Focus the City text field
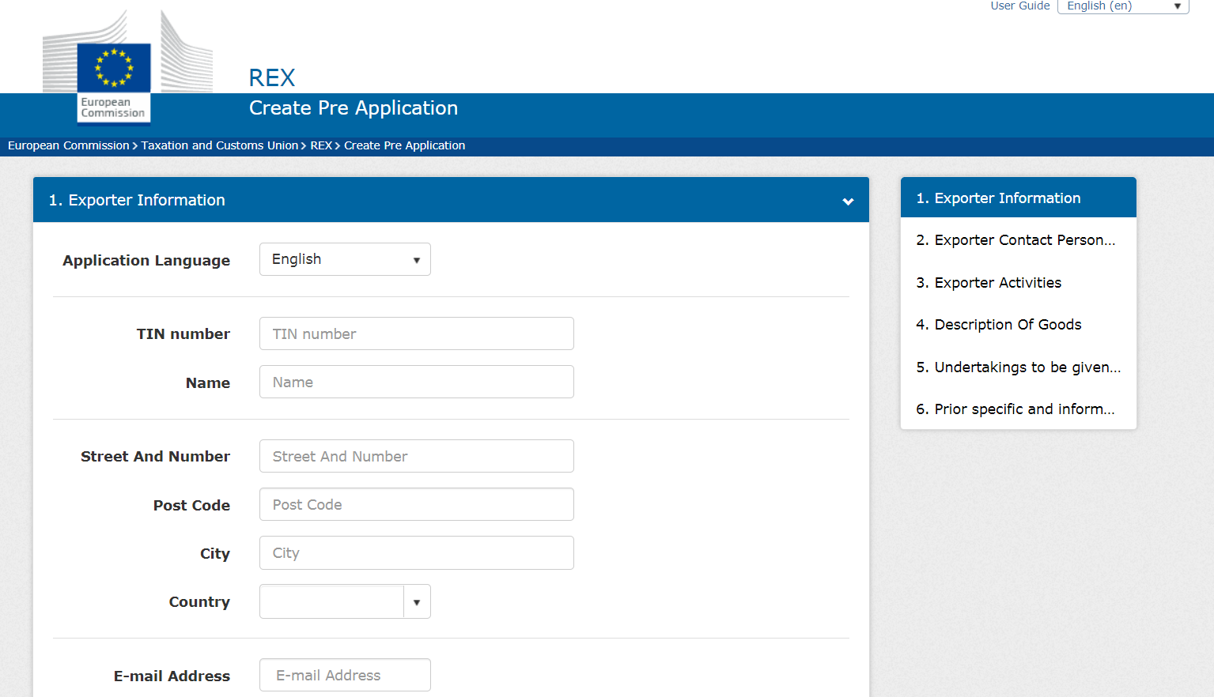The height and width of the screenshot is (697, 1214). pyautogui.click(x=416, y=553)
